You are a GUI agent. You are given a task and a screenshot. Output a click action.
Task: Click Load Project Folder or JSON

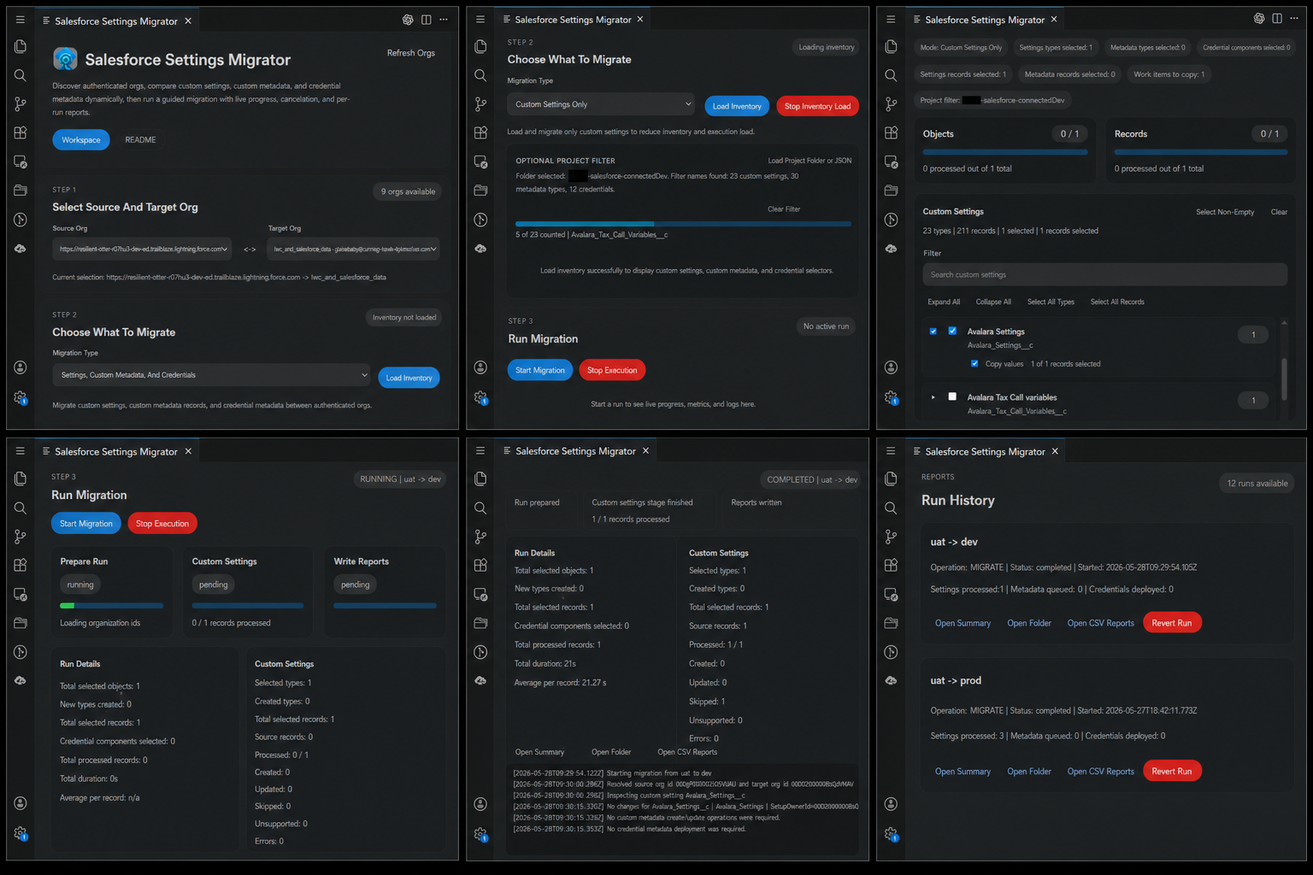pyautogui.click(x=810, y=161)
